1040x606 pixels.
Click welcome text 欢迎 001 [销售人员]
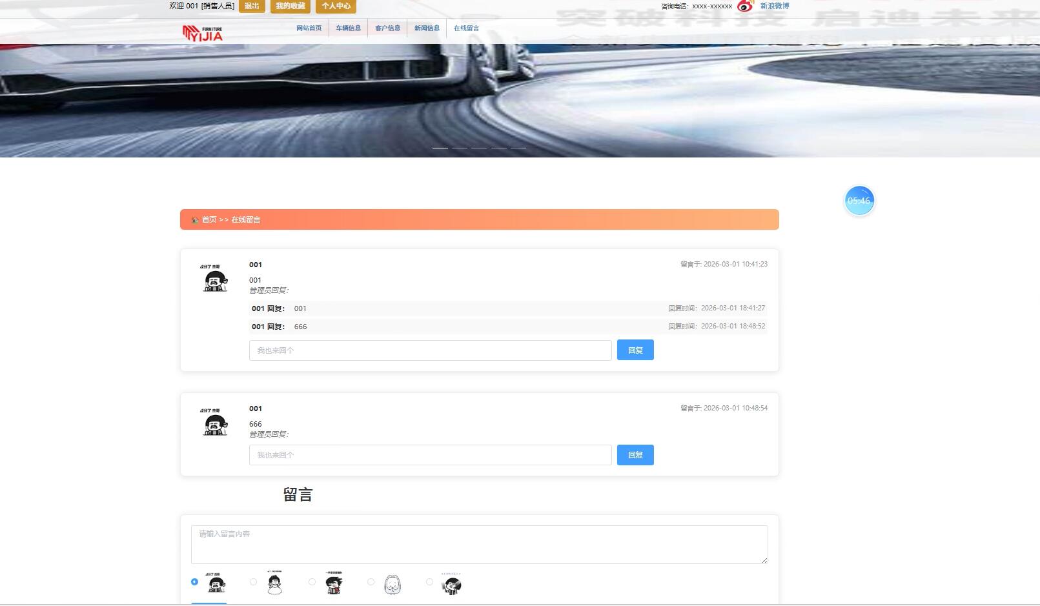click(201, 6)
